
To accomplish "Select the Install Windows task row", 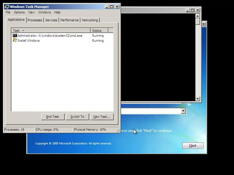I will 62,41.
